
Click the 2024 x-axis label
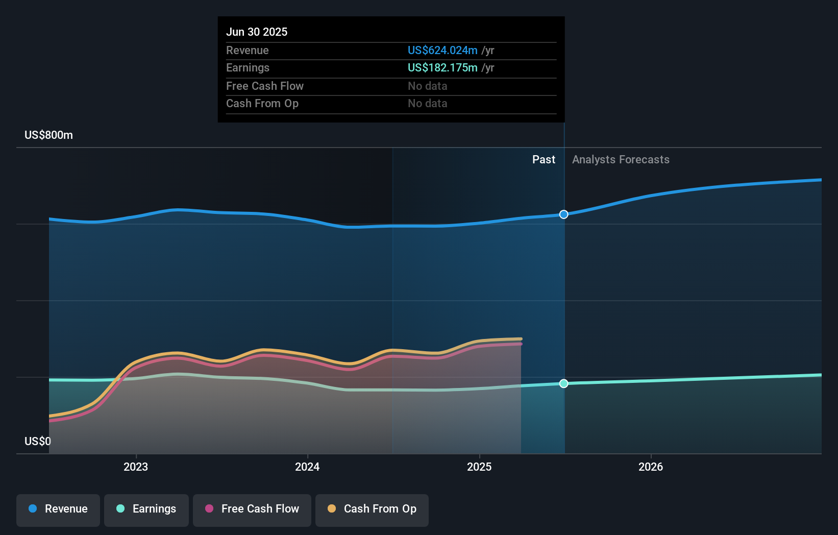click(307, 467)
